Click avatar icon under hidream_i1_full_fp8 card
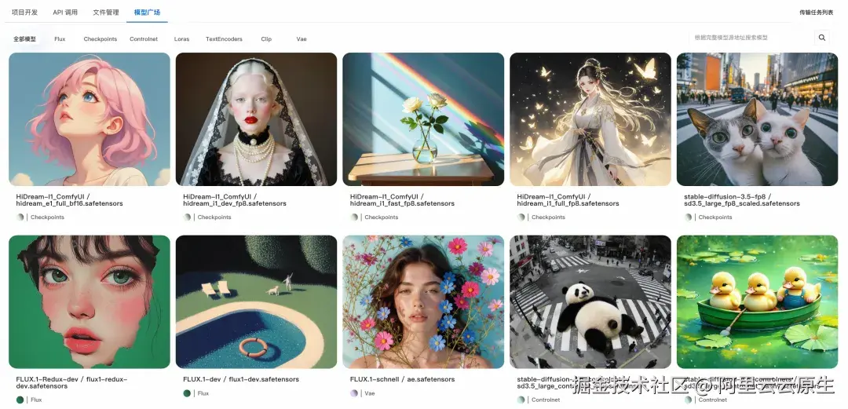The height and width of the screenshot is (409, 848). point(521,217)
